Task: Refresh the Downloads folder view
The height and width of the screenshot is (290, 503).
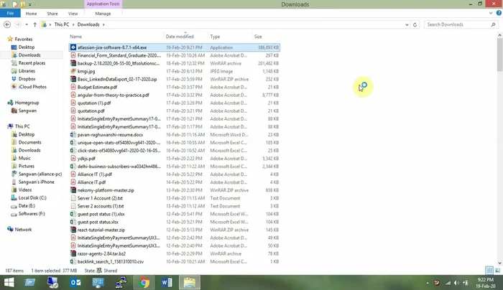Action: 415,24
